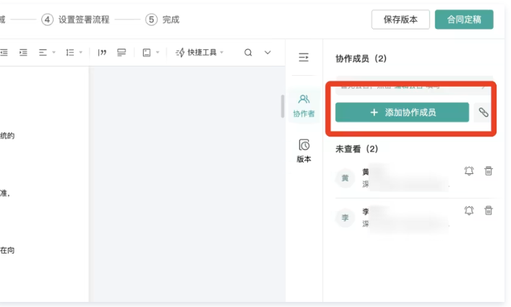Open the page layout dropdown

tap(150, 53)
